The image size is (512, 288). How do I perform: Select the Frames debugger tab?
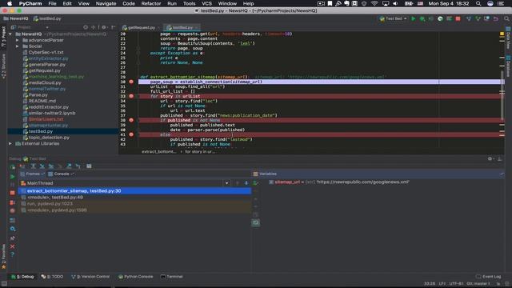32,174
